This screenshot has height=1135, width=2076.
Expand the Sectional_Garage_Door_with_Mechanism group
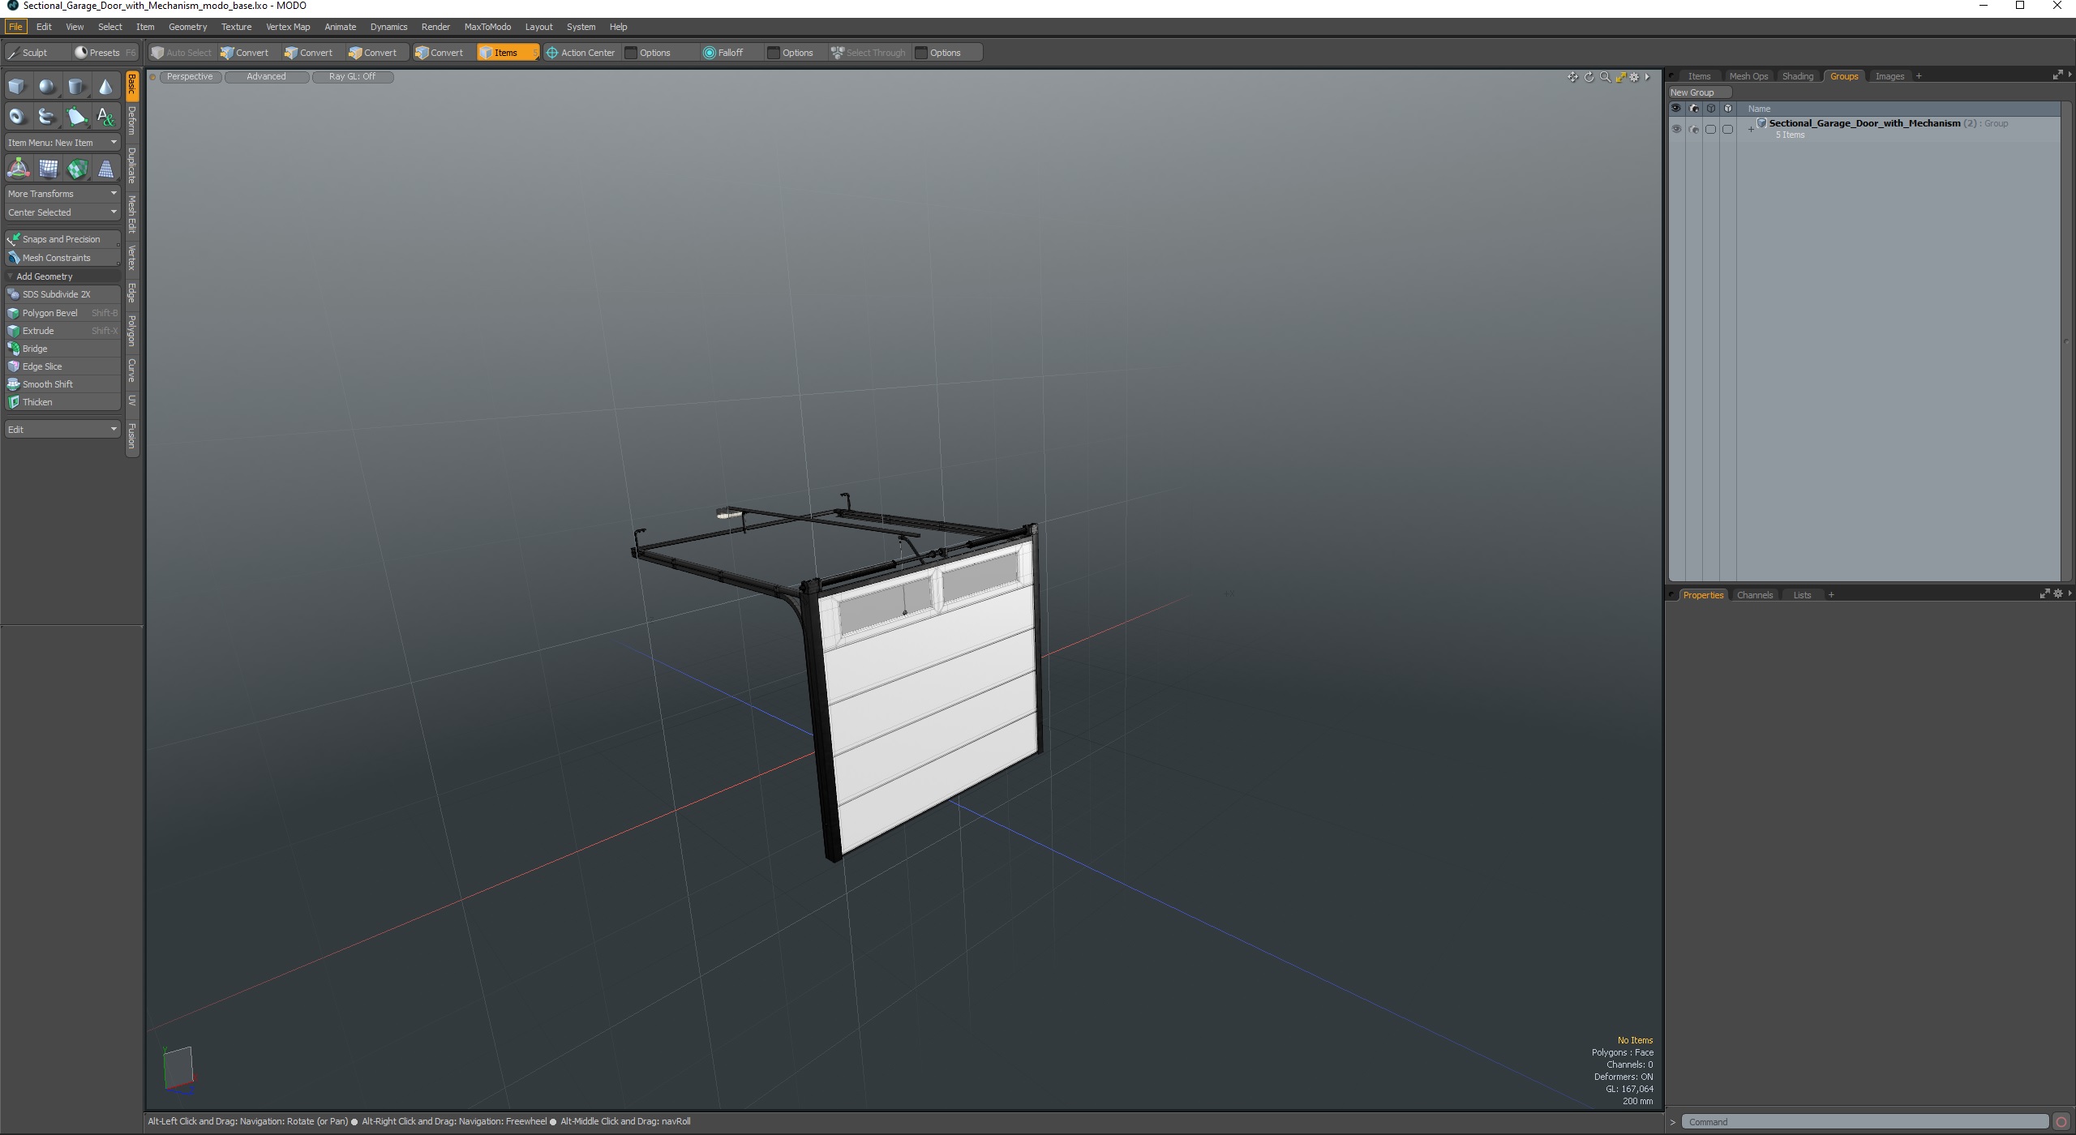pyautogui.click(x=1751, y=130)
